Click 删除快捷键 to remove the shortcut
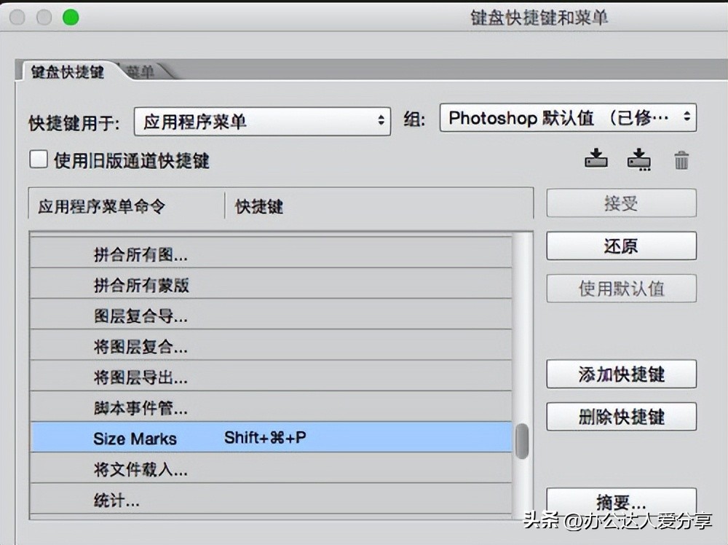This screenshot has height=545, width=728. coord(621,417)
